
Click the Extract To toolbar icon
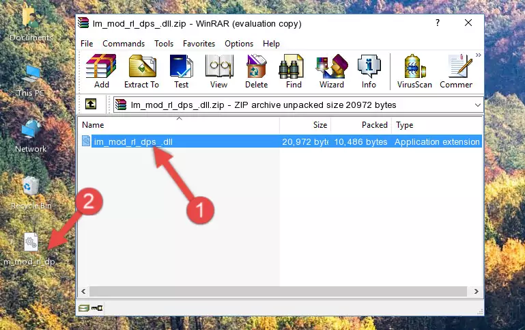pyautogui.click(x=141, y=71)
